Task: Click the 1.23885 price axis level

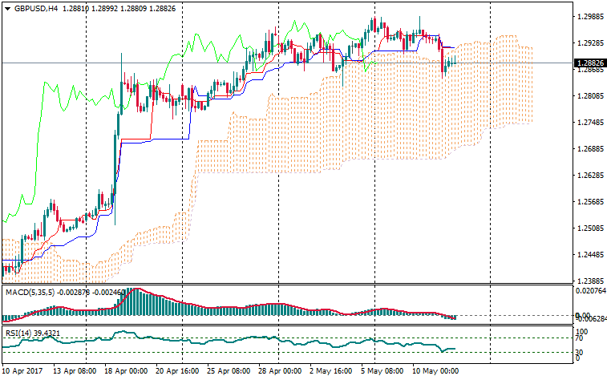Action: pyautogui.click(x=589, y=281)
